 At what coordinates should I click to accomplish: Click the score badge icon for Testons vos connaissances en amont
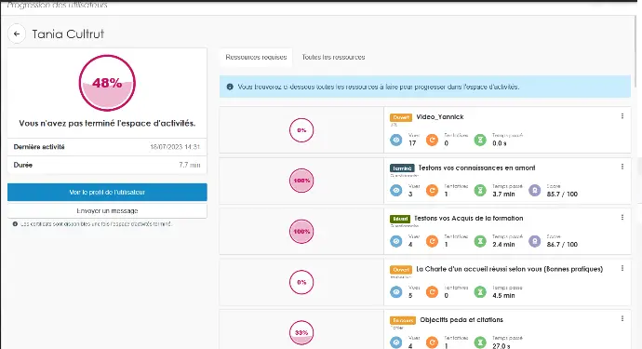pos(535,191)
